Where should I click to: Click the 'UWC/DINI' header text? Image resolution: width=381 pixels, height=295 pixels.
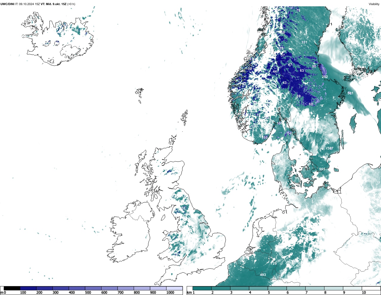[x=7, y=4]
